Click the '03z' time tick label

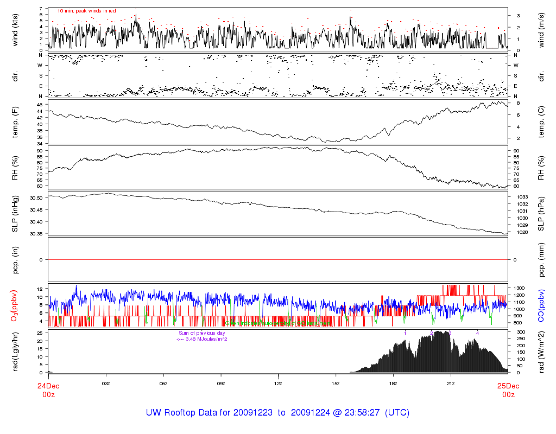pos(106,384)
